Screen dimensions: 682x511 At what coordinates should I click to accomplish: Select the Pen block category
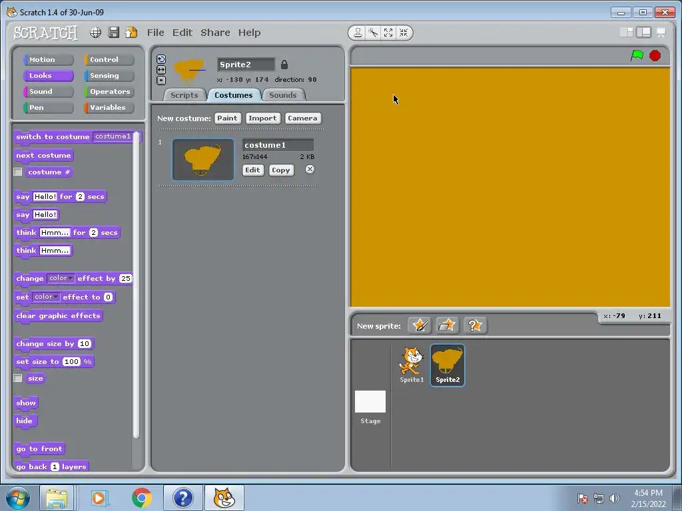pyautogui.click(x=48, y=108)
